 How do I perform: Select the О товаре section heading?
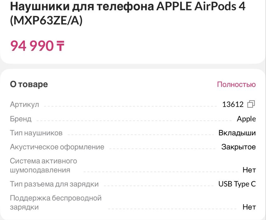[x=29, y=84]
